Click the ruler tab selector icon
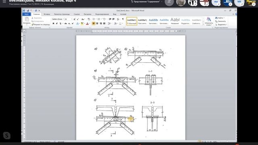Viewport: 258px width, 145px height. click(24, 31)
